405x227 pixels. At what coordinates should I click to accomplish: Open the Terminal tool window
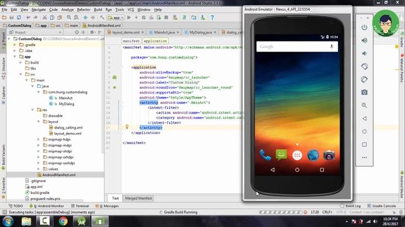click(80, 206)
